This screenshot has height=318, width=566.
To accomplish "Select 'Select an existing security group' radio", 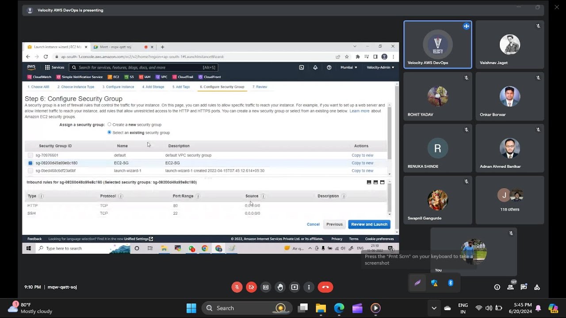I will (109, 132).
